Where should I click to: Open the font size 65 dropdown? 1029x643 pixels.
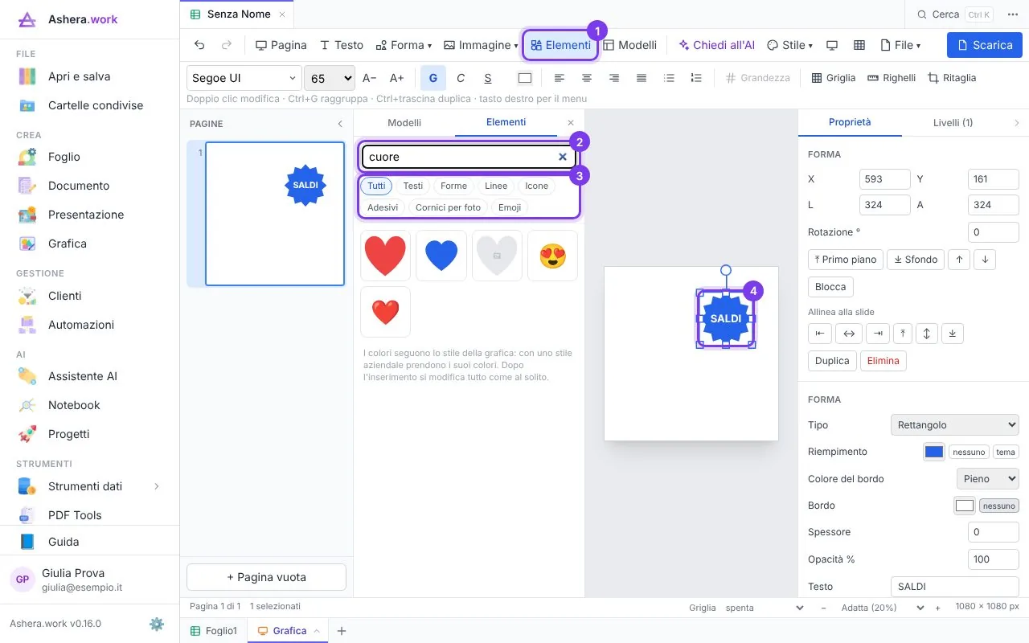coord(330,78)
